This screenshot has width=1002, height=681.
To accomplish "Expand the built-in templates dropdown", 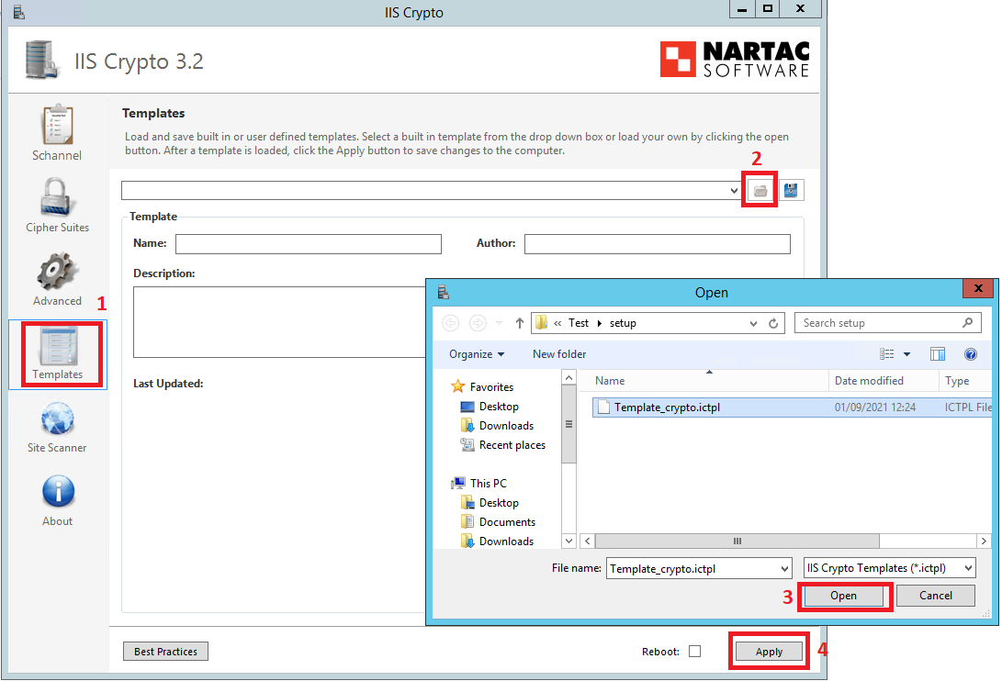I will [x=734, y=190].
